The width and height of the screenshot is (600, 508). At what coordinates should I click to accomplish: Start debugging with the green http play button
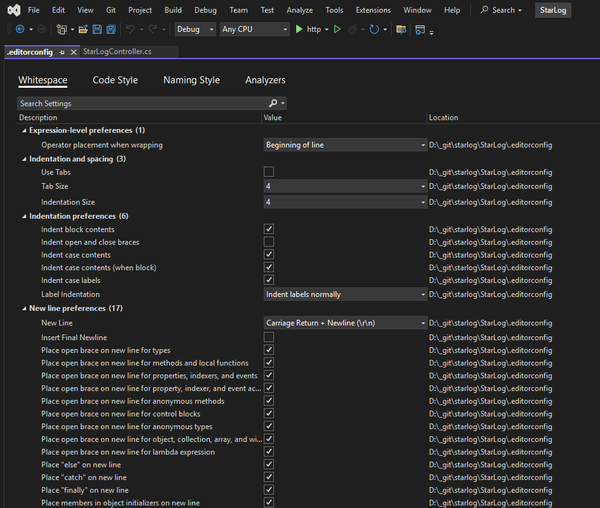300,29
